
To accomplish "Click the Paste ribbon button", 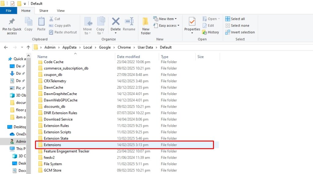I will point(41,24).
